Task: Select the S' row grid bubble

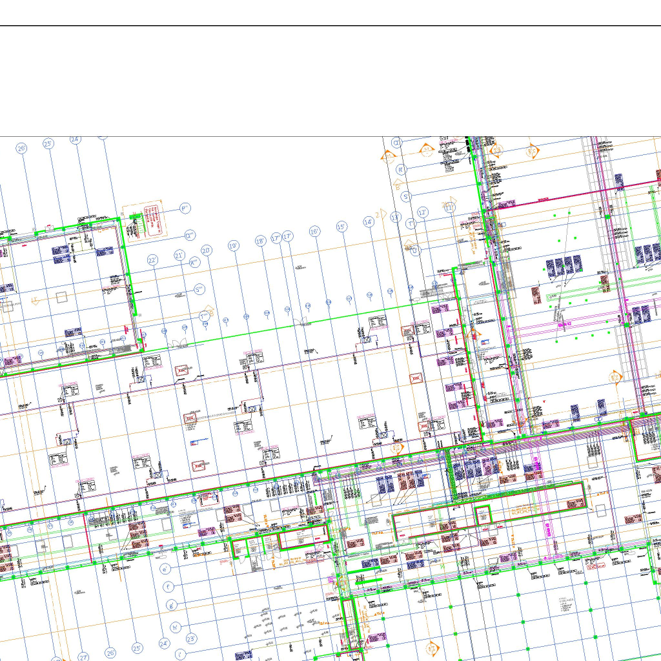Action: (406, 196)
